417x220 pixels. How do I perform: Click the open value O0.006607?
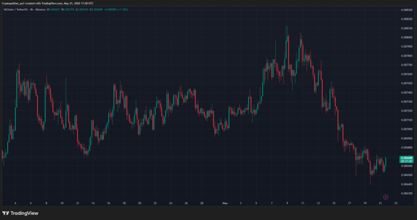pos(53,10)
